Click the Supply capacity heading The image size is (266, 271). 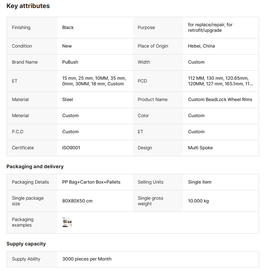(x=26, y=244)
